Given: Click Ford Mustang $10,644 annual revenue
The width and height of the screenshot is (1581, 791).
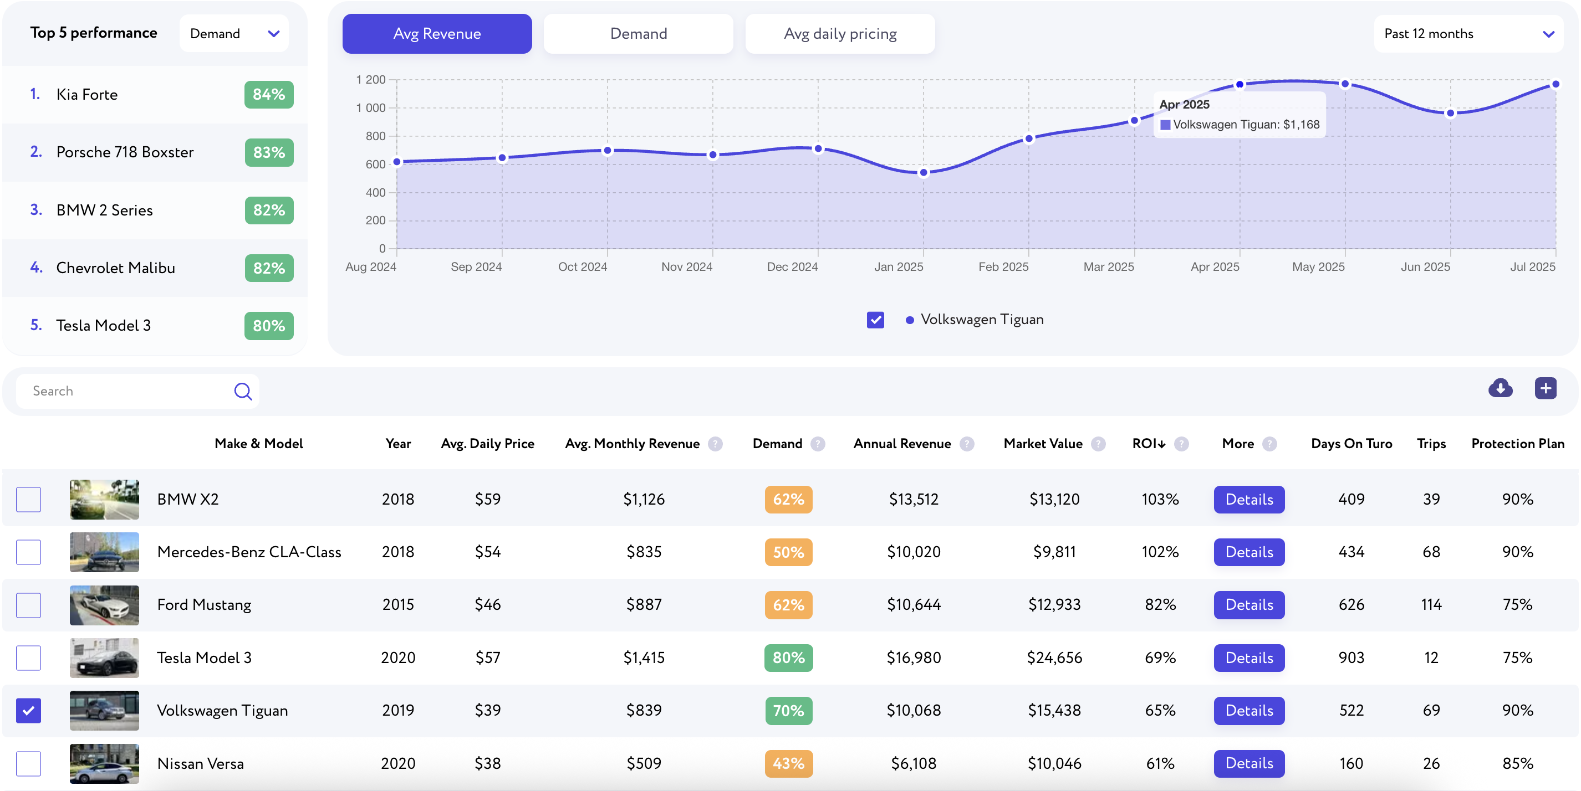Looking at the screenshot, I should tap(913, 604).
